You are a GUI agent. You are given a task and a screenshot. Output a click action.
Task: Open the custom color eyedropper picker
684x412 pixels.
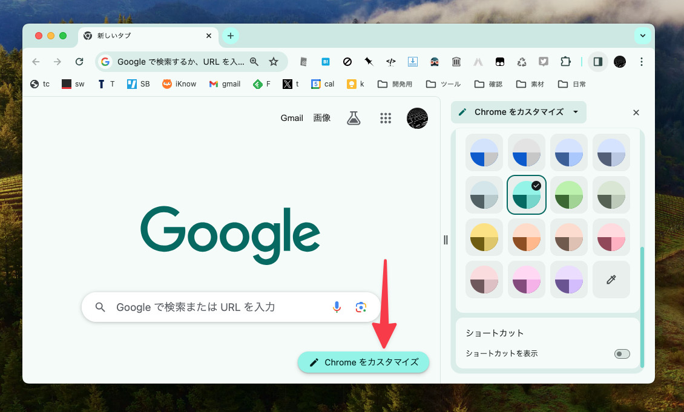(611, 279)
